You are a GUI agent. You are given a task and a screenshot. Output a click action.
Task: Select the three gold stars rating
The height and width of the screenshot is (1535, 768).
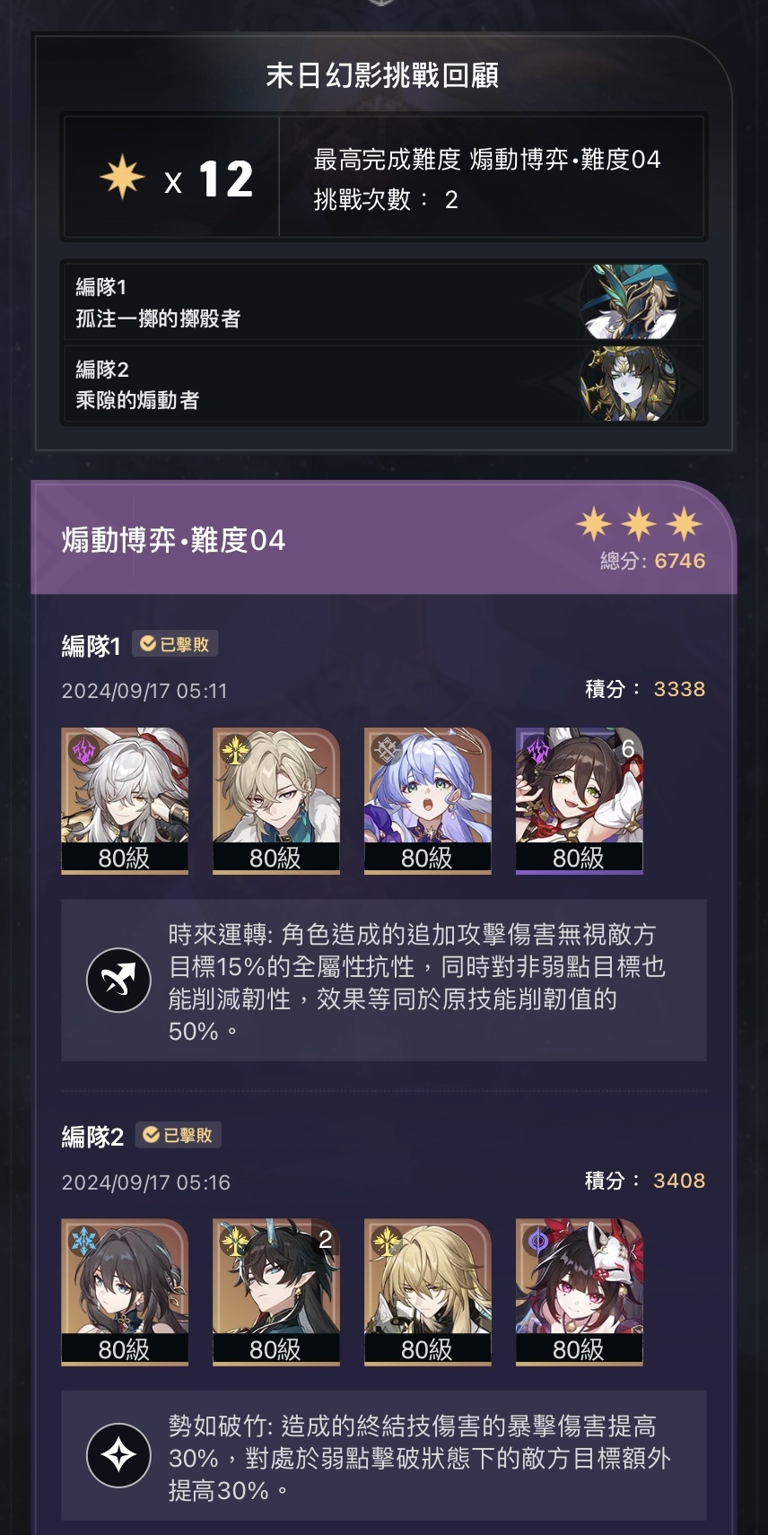(x=639, y=524)
